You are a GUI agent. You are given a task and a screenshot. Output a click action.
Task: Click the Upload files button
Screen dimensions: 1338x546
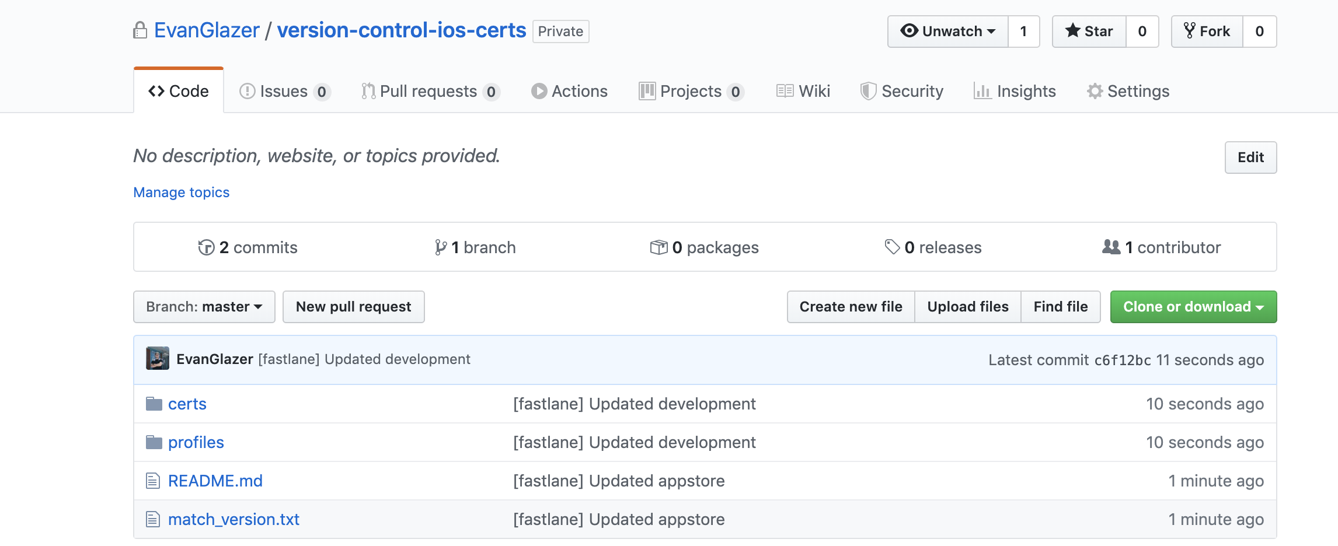click(968, 307)
